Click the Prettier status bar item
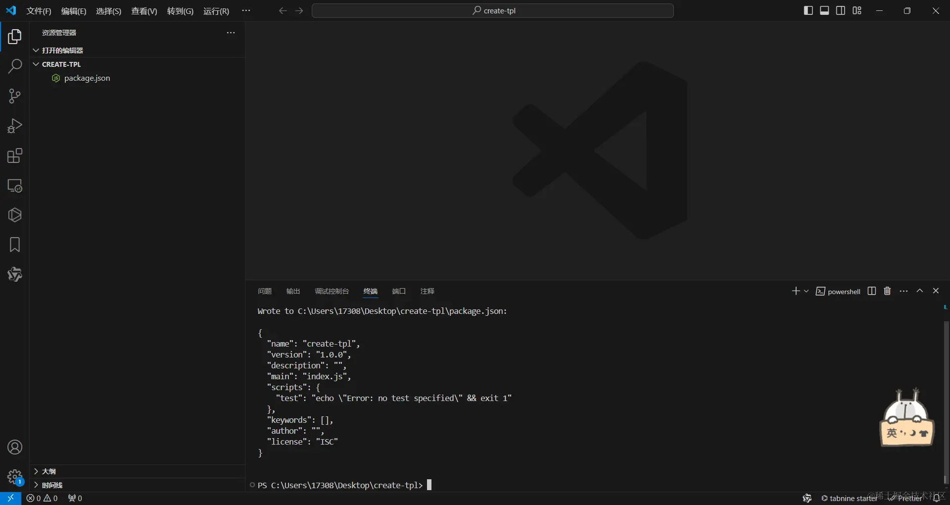950x505 pixels. click(905, 498)
